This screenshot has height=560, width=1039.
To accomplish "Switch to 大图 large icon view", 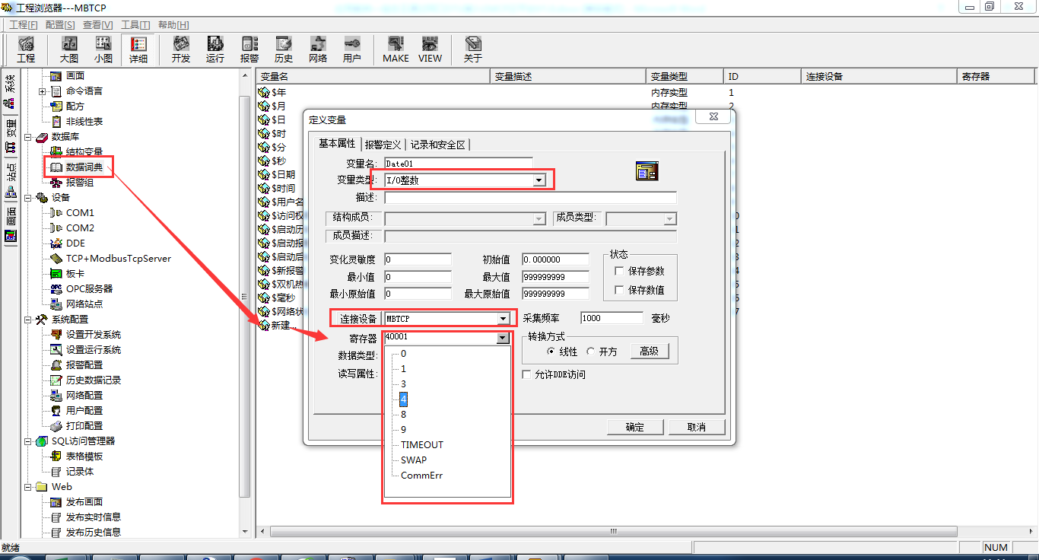I will click(x=69, y=49).
